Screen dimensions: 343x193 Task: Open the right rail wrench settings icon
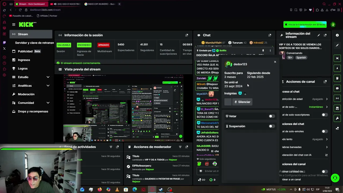[x=337, y=118]
